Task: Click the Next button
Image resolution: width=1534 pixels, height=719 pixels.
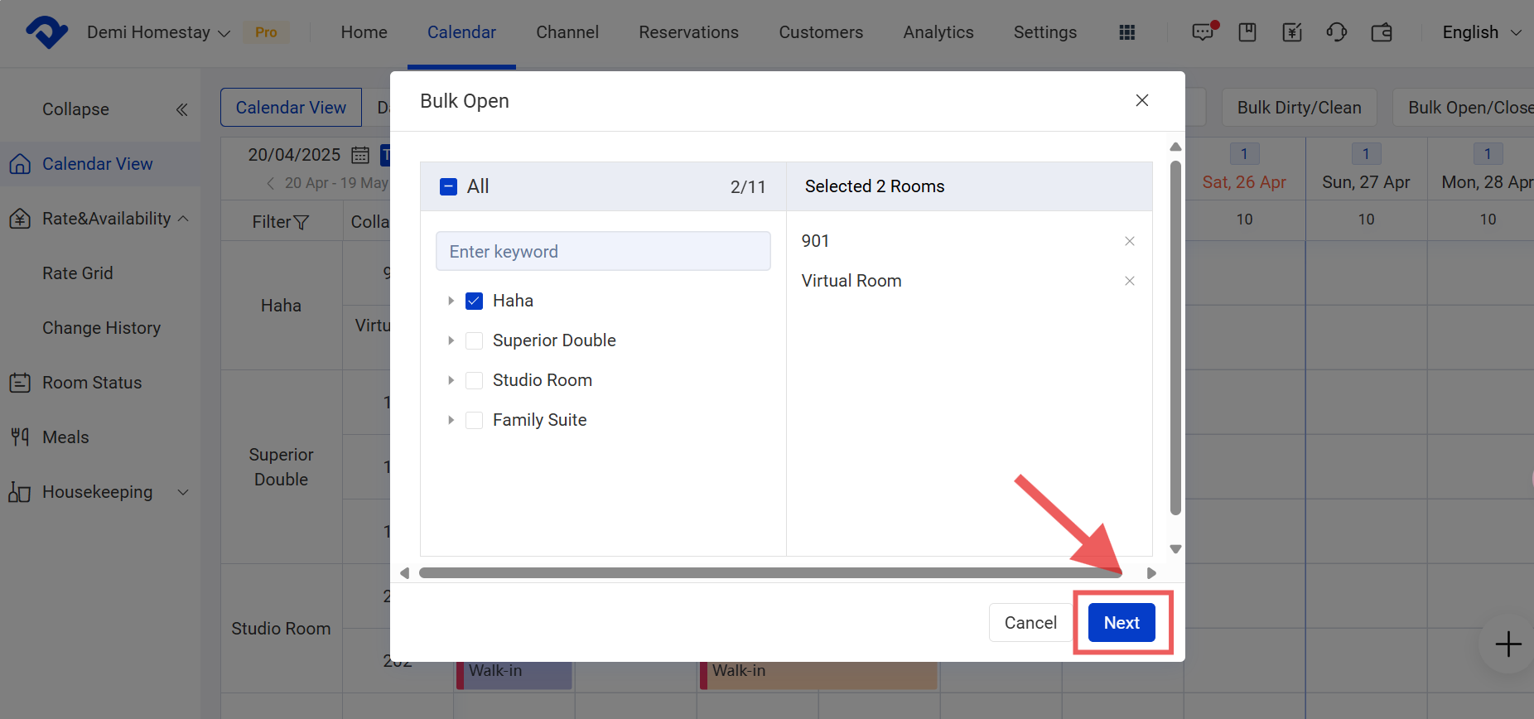Action: [1122, 623]
